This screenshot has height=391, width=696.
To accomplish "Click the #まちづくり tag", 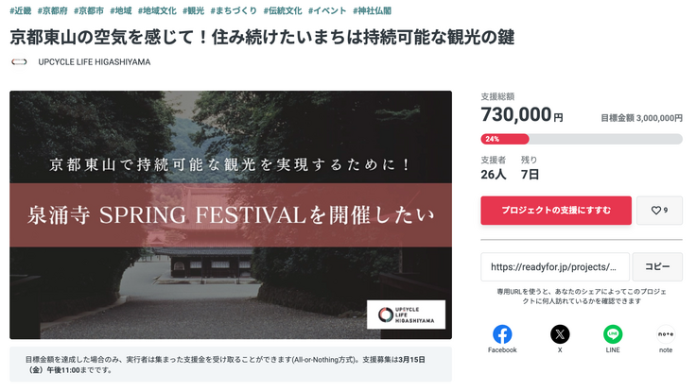I will click(235, 10).
